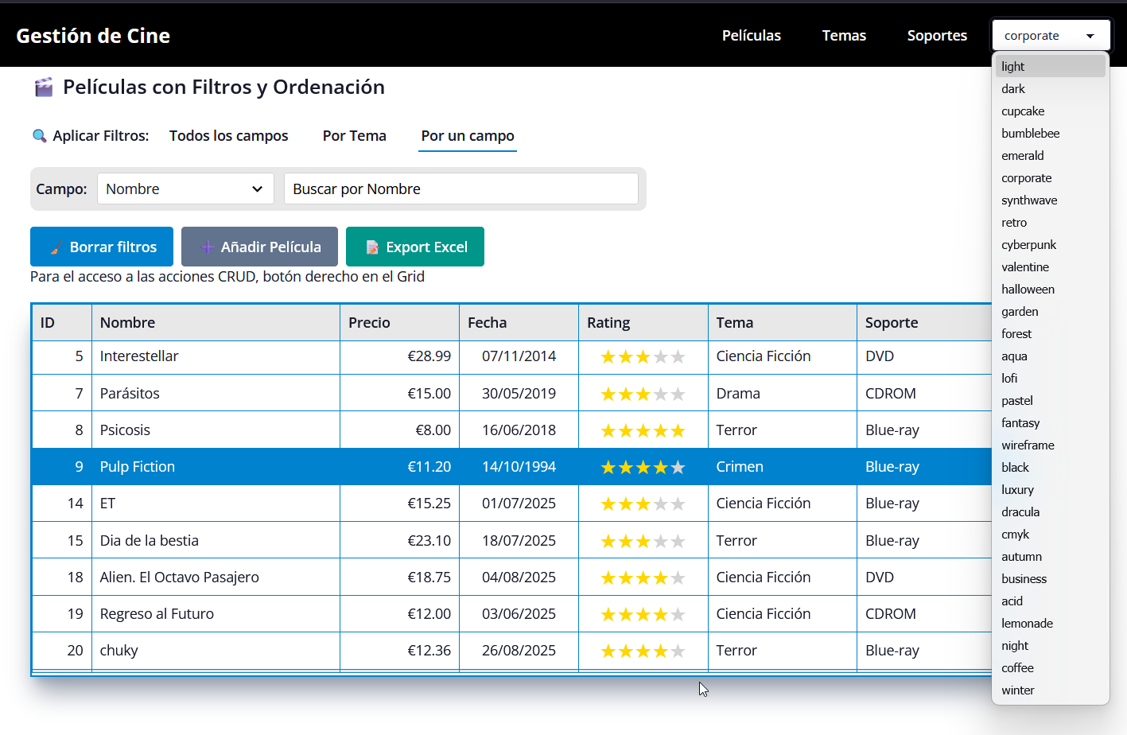1127x735 pixels.
Task: Click the fifth star in Interestellar's rating
Action: click(x=678, y=357)
